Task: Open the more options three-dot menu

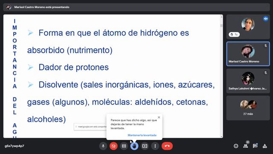Action: pos(155,146)
